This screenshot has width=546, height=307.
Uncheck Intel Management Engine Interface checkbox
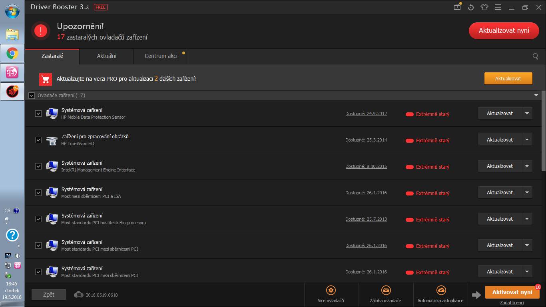(x=38, y=166)
